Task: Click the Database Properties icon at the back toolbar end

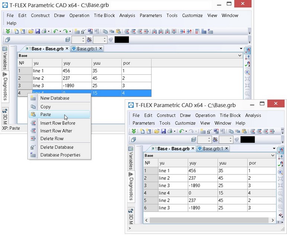Action: coord(210,32)
